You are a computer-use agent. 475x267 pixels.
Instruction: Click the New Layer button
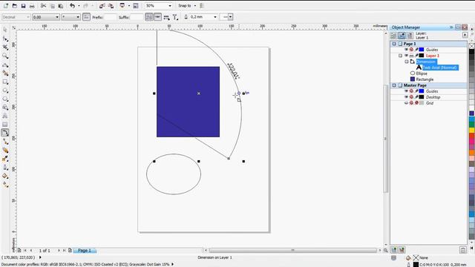394,250
